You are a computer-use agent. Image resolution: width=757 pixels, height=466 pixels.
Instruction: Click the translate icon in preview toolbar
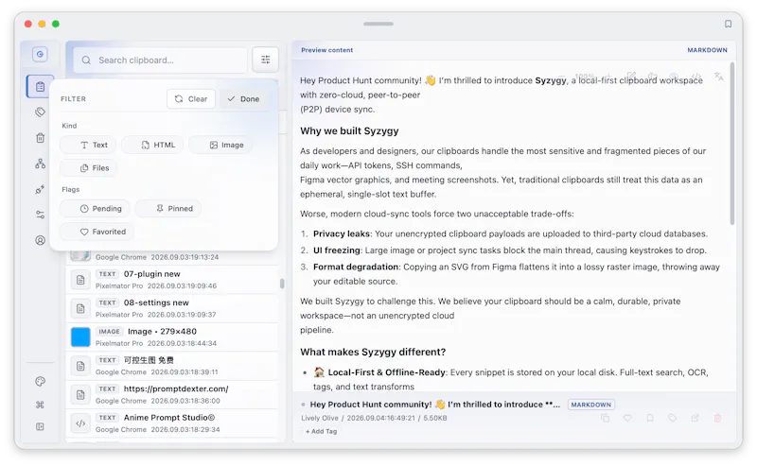tap(719, 77)
